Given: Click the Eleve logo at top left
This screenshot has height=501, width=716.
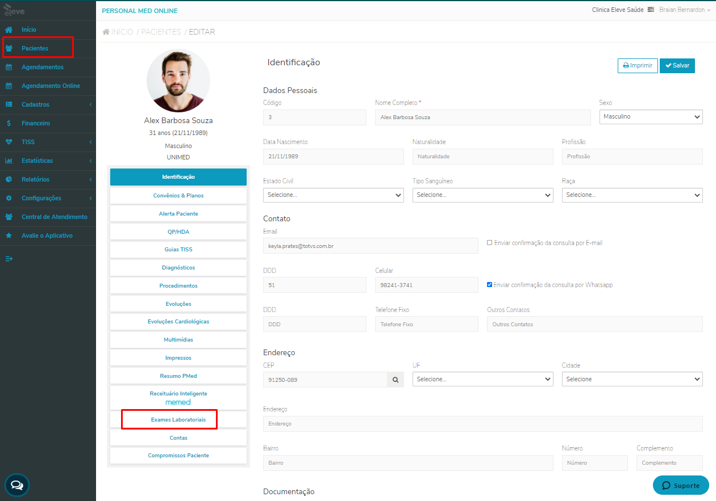Looking at the screenshot, I should 15,10.
